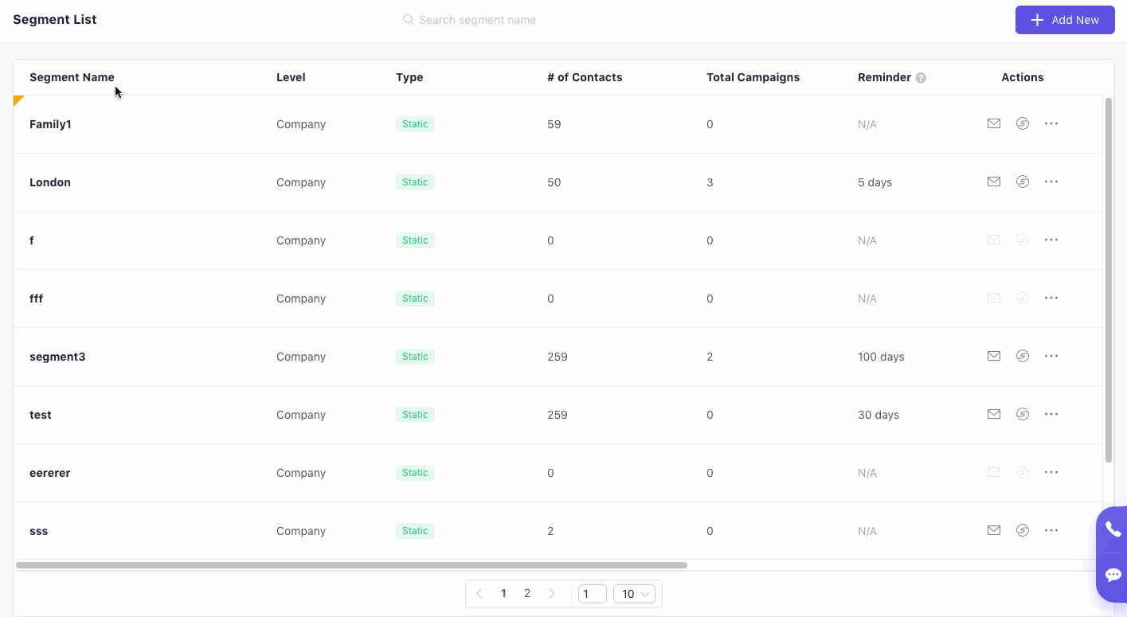Click the Reminder help question mark icon

pos(921,78)
